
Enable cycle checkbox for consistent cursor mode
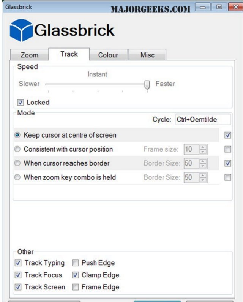pyautogui.click(x=227, y=149)
